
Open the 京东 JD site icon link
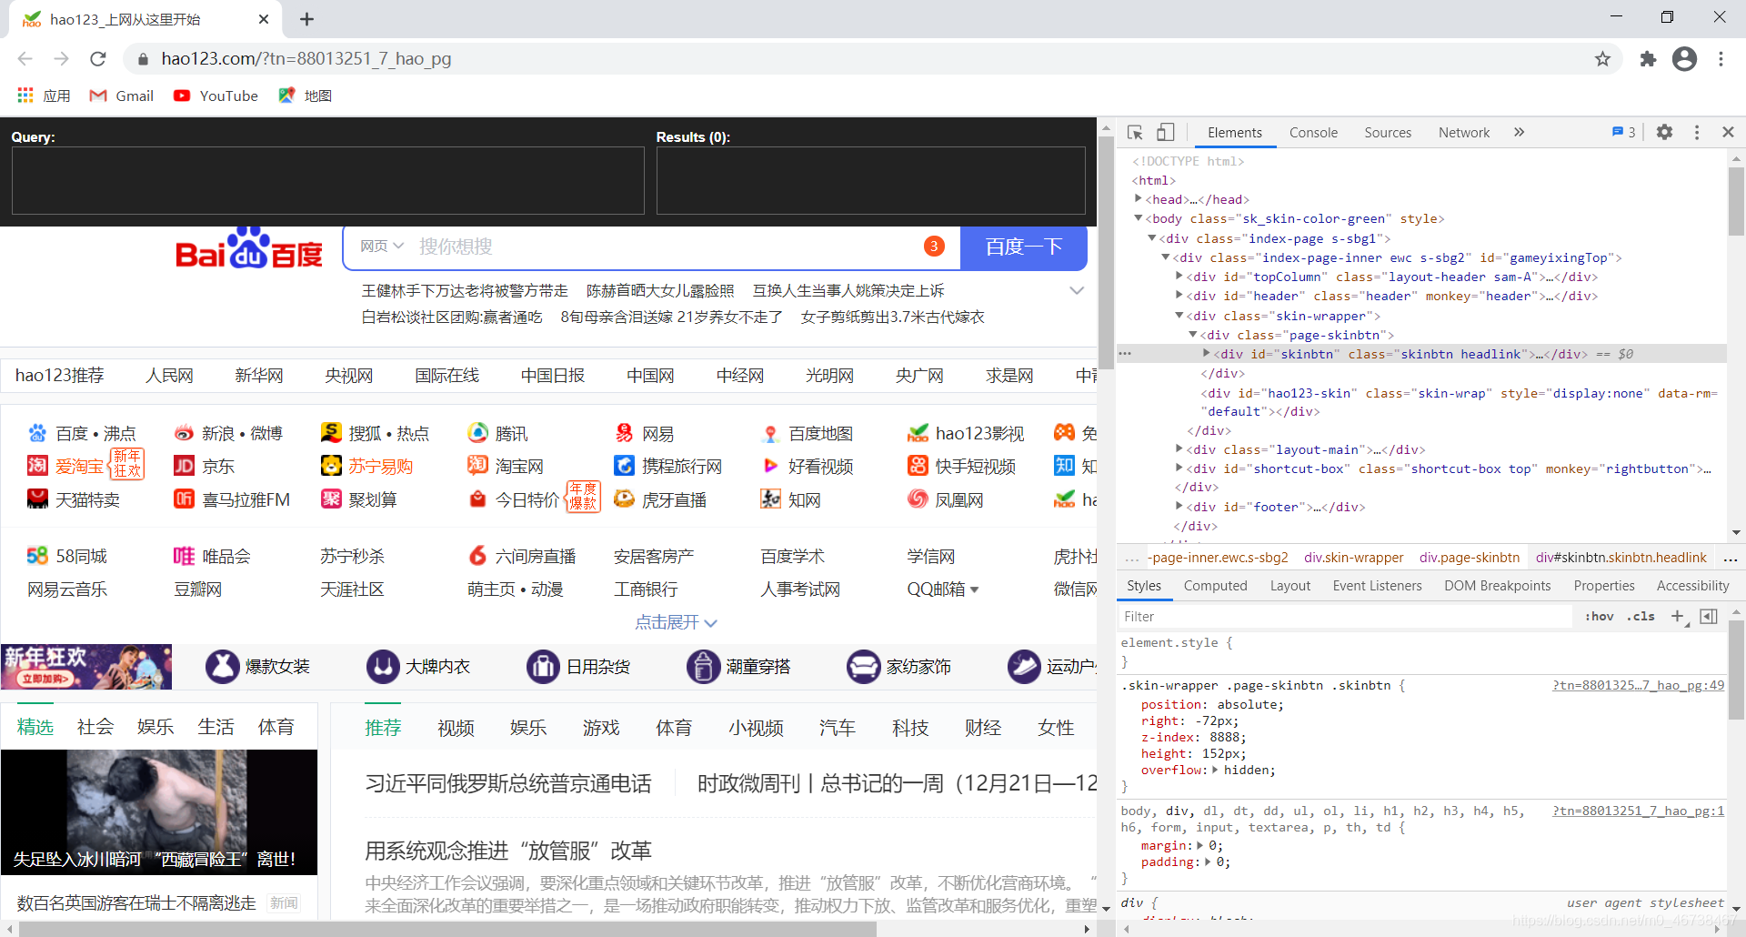[x=184, y=467]
